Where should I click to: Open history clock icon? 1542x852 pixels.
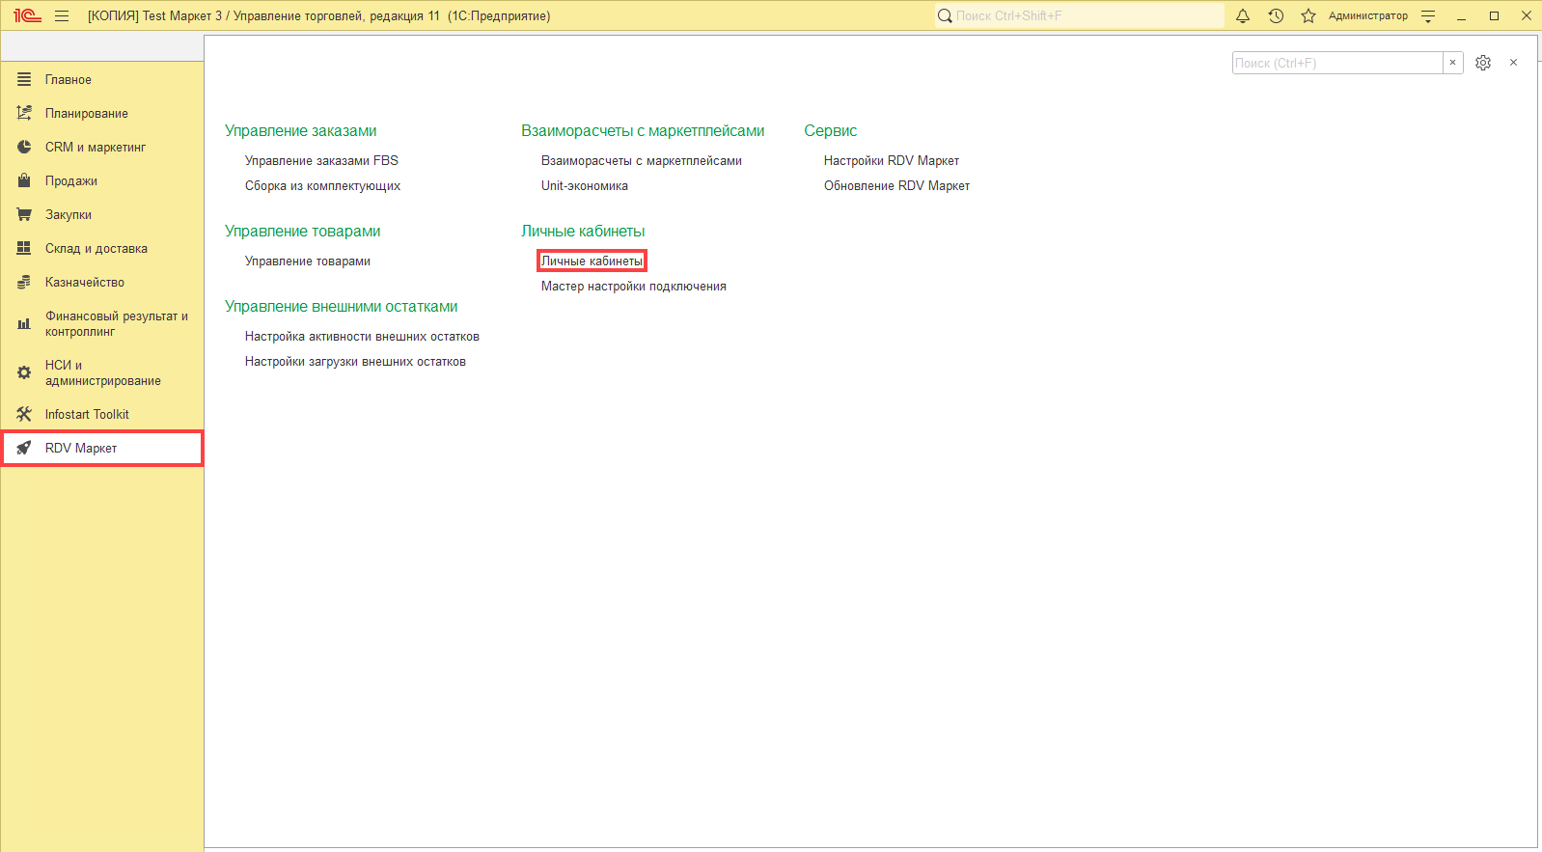tap(1276, 15)
